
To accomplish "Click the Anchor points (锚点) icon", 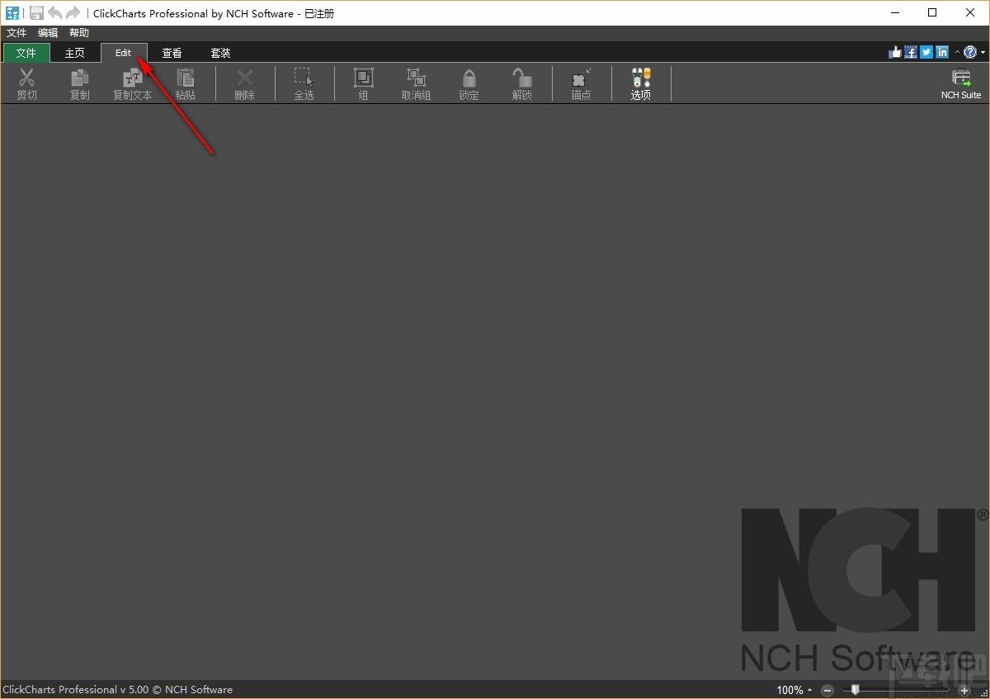I will pos(582,78).
